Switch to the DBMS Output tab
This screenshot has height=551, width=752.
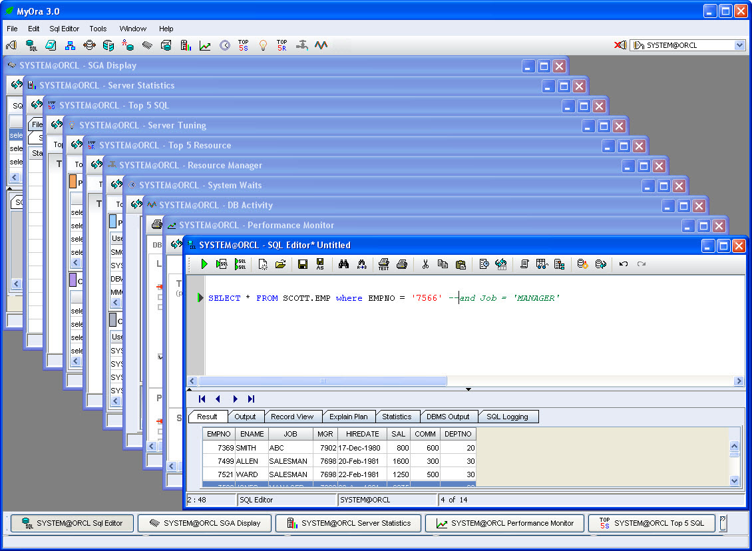448,417
